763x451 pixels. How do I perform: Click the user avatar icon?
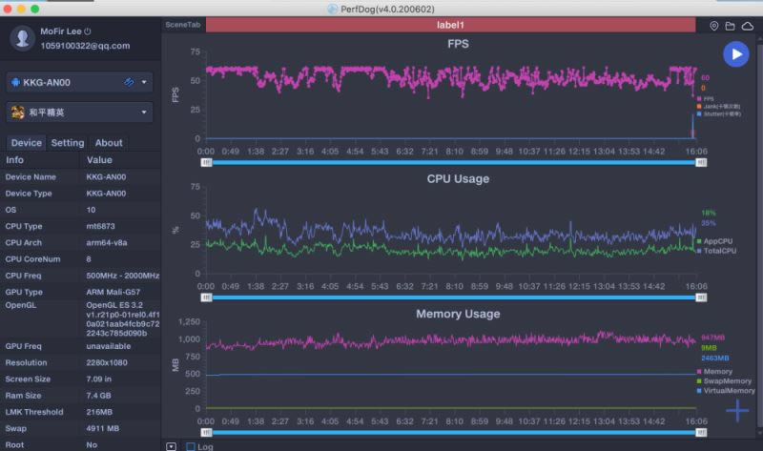22,38
